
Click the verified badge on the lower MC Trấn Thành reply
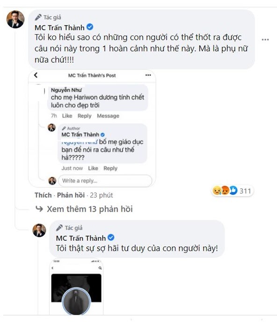pyautogui.click(x=111, y=237)
